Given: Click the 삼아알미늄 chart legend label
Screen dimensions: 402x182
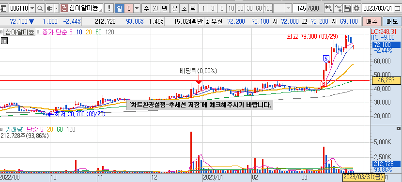Looking at the screenshot, I should pyautogui.click(x=19, y=32).
